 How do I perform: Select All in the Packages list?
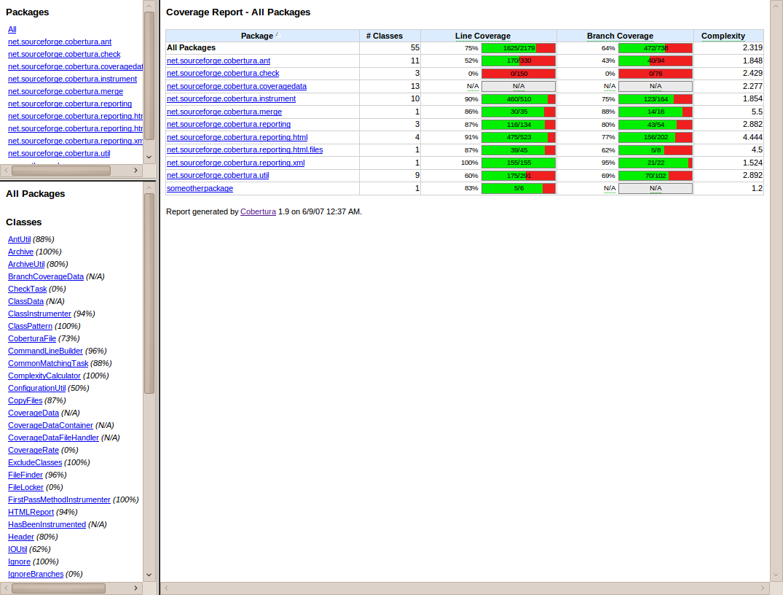tap(12, 29)
